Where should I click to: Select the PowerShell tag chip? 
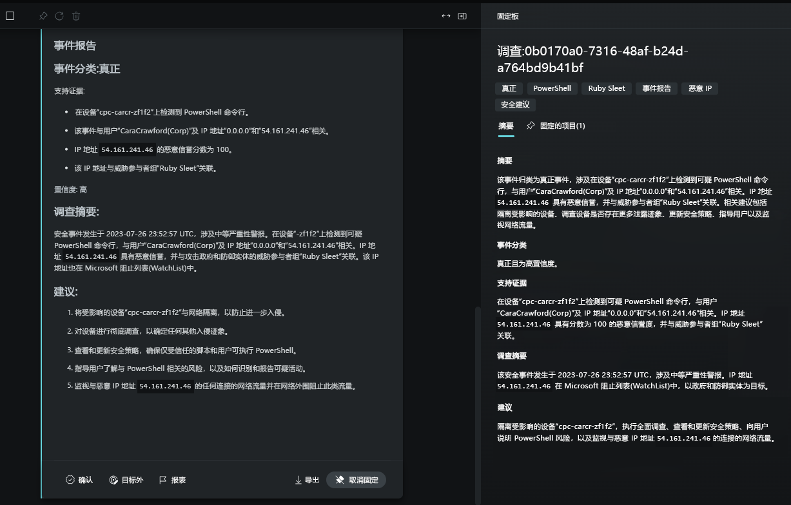click(552, 88)
